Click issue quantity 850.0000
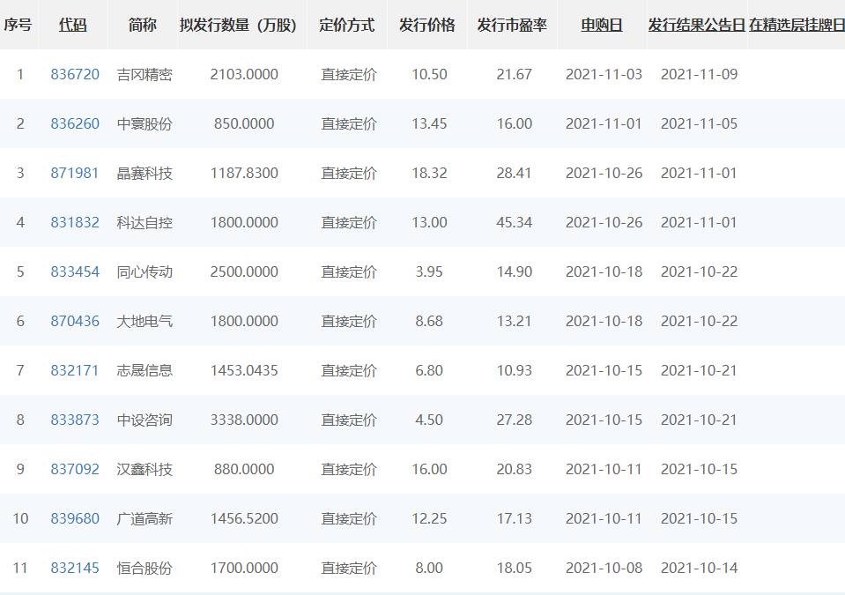Image resolution: width=845 pixels, height=595 pixels. point(244,124)
